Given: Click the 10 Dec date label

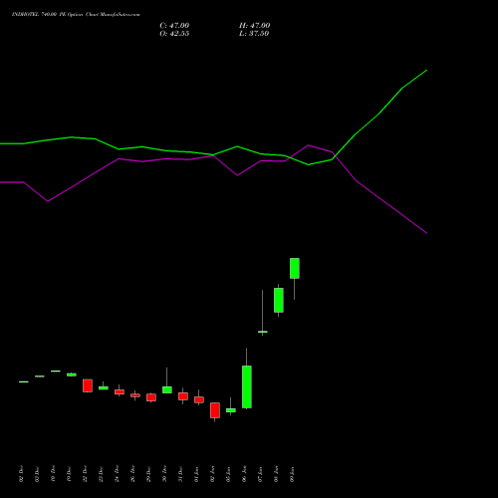Looking at the screenshot, I should 53,474.
